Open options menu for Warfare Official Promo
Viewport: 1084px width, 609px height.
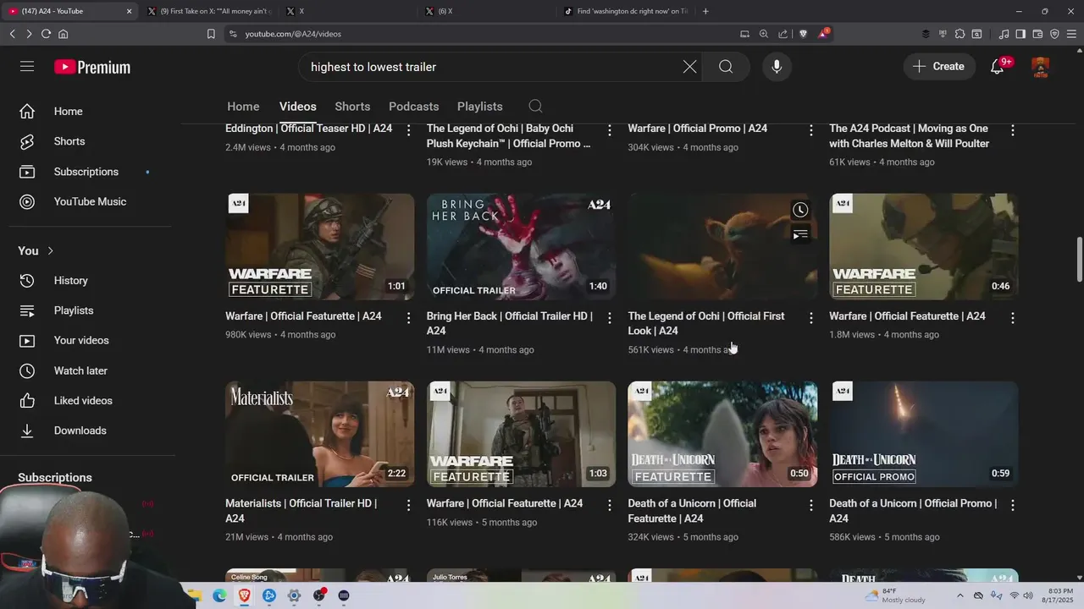coord(810,129)
